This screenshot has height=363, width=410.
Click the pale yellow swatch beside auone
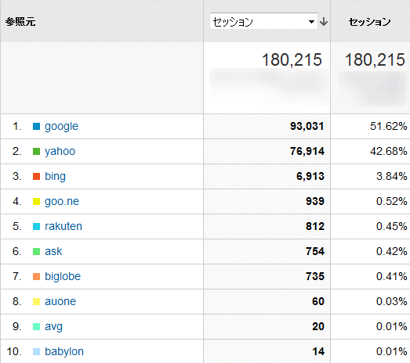pos(36,301)
